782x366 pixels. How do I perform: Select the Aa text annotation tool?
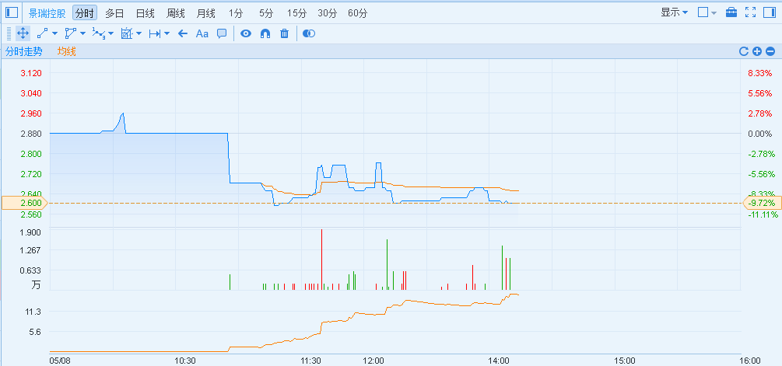tap(202, 33)
